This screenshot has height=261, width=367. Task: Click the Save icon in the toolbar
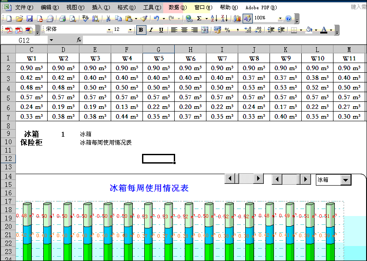(30, 19)
